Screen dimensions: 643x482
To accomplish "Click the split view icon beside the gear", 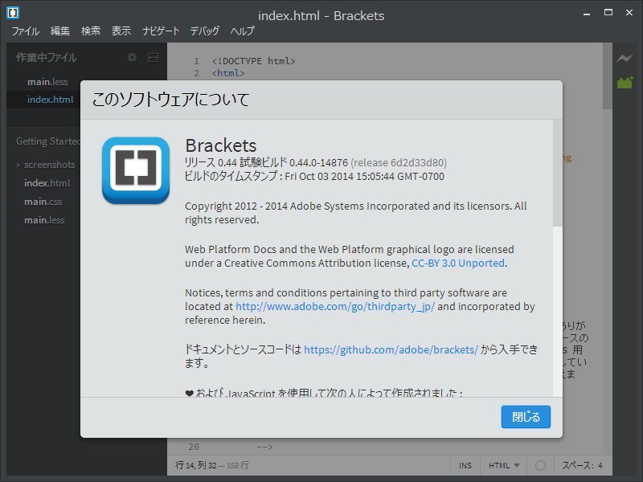I will [154, 57].
